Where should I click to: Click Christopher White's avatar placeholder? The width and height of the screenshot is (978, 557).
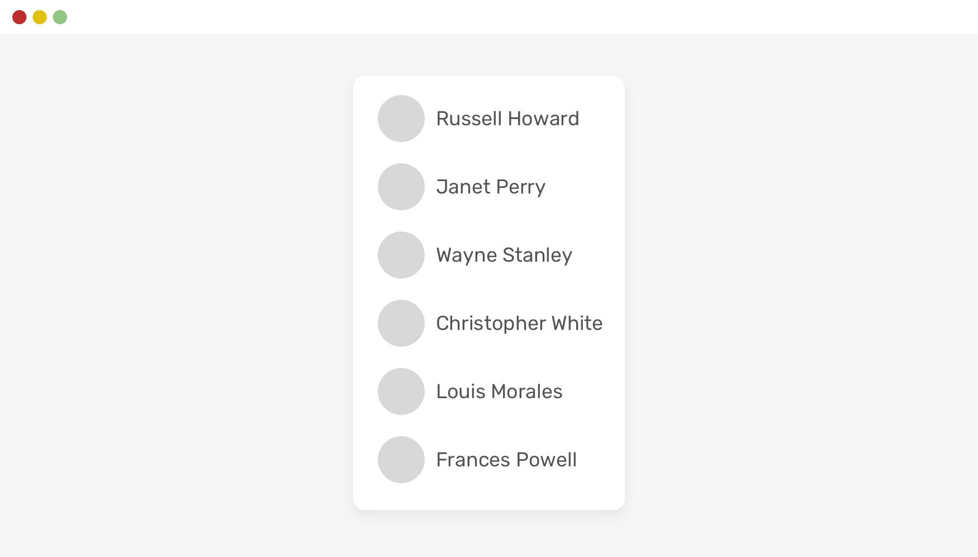pyautogui.click(x=401, y=323)
